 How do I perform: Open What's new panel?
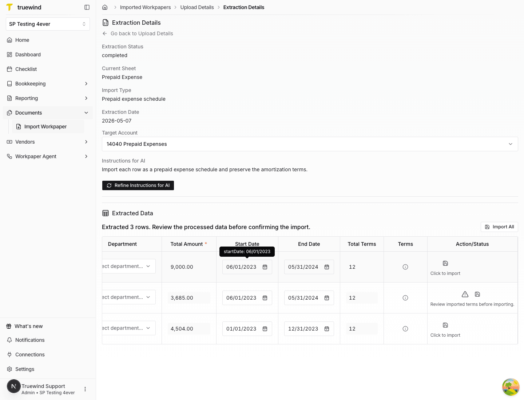pyautogui.click(x=48, y=326)
